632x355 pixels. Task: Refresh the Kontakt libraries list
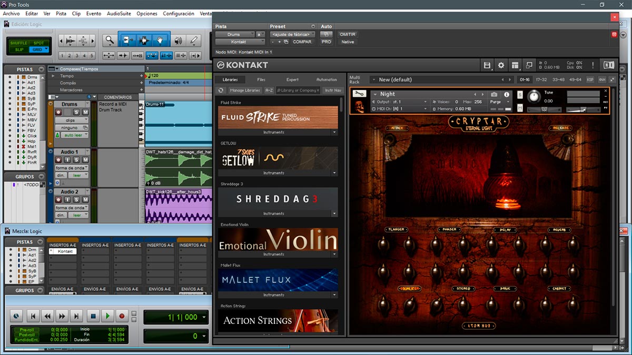coord(222,90)
